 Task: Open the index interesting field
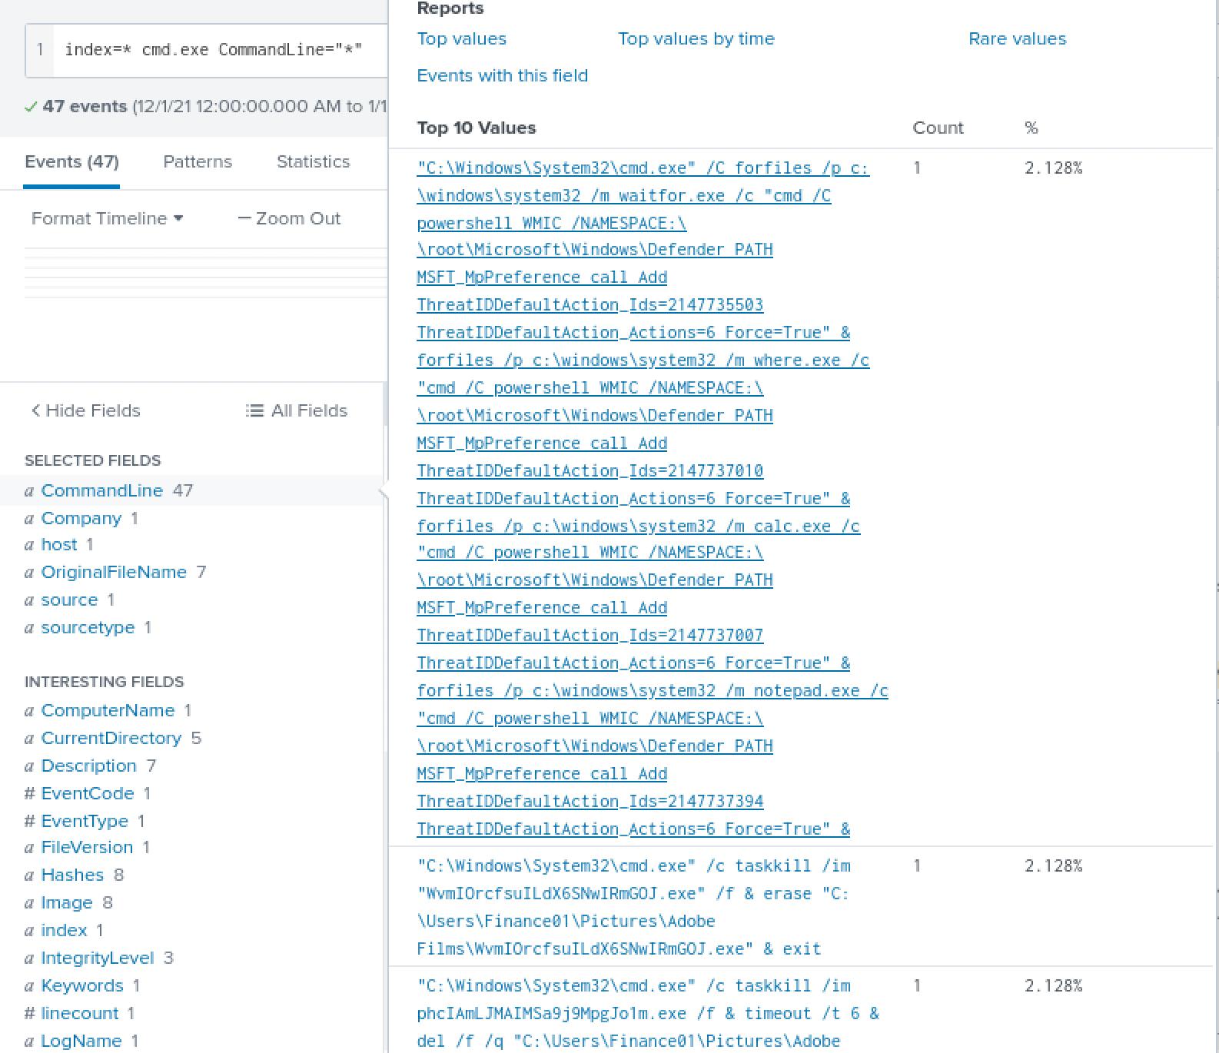(x=64, y=930)
